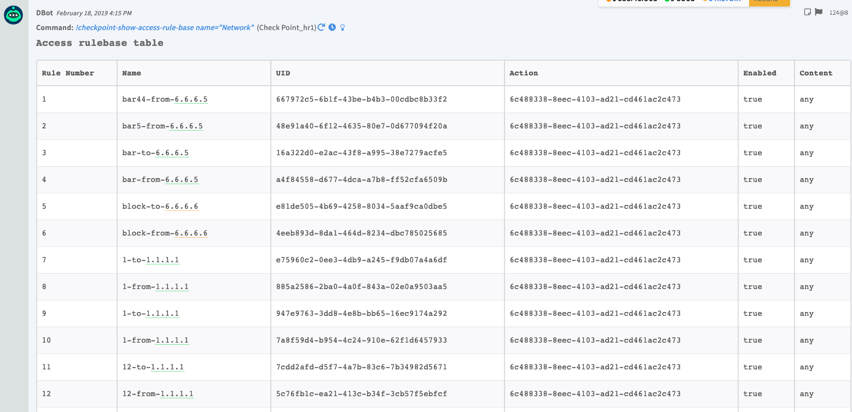Click IP 6.6.6.5 in the bar44-from rule name
This screenshot has width=852, height=412.
(x=191, y=99)
